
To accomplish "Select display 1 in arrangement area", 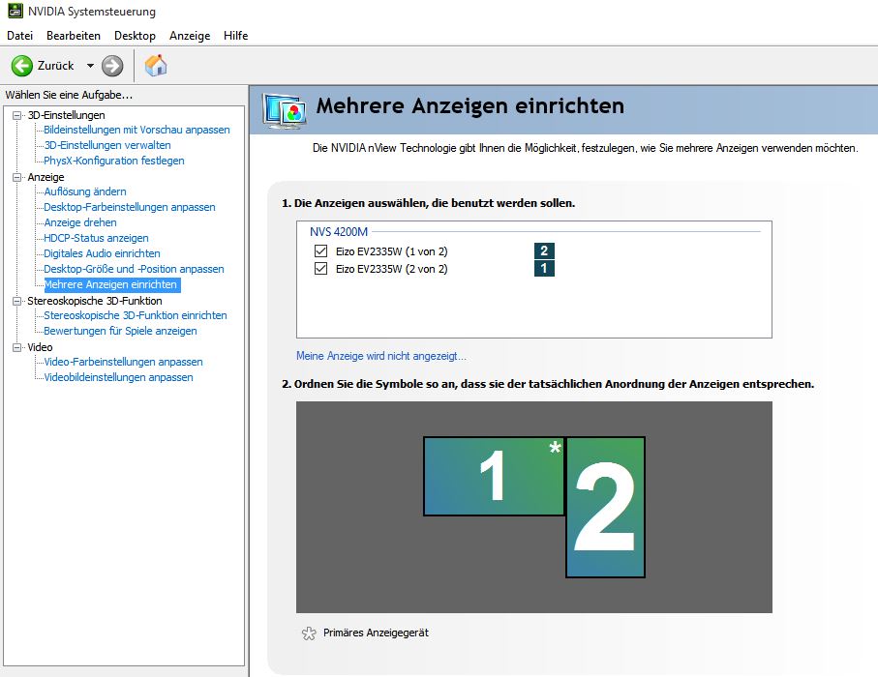I will pos(494,476).
